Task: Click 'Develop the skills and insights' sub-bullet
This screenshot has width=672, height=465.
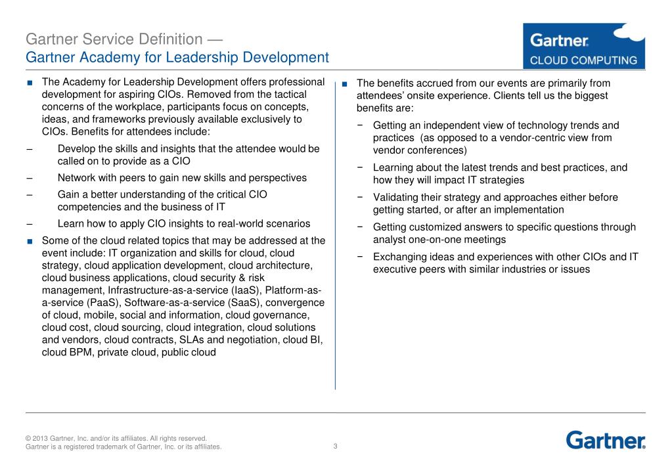Action: [189, 155]
